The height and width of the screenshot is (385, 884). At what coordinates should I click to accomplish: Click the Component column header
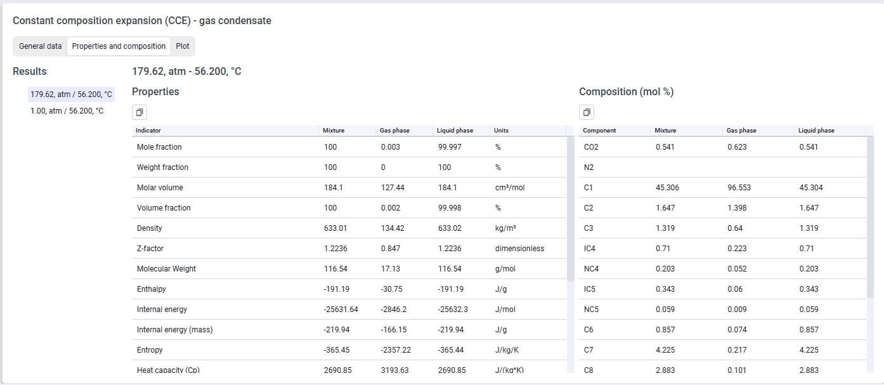click(615, 131)
